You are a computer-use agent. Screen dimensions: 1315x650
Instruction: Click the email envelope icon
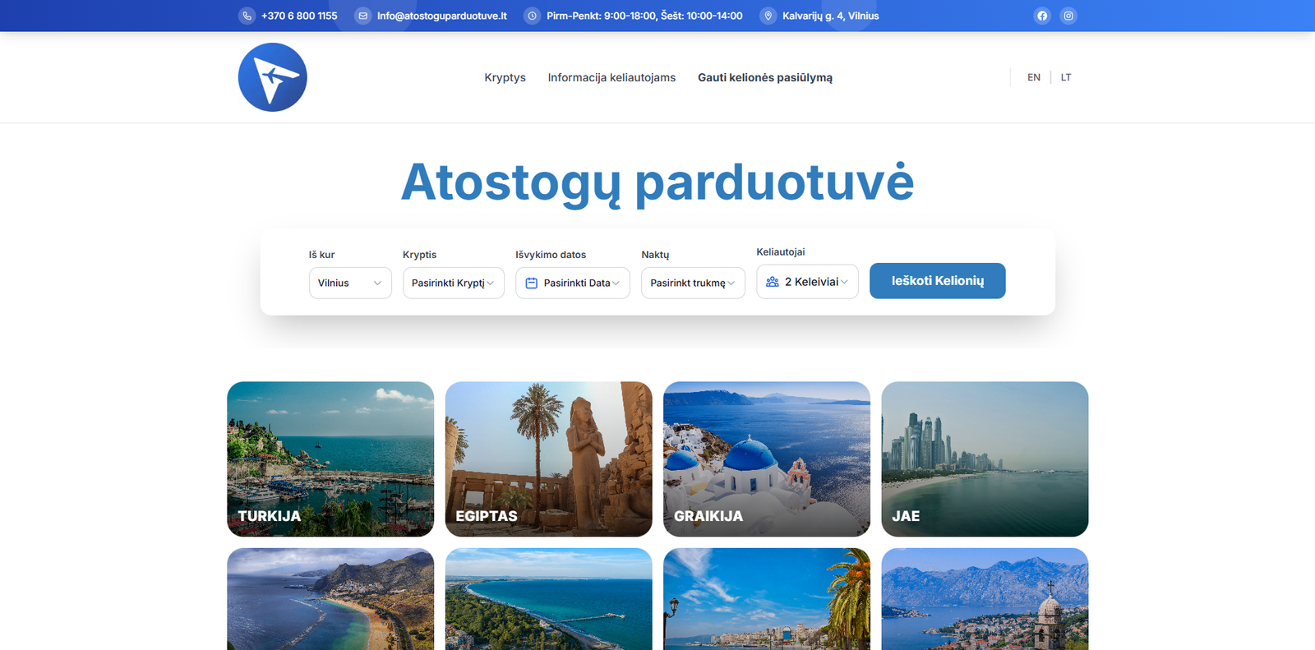362,16
